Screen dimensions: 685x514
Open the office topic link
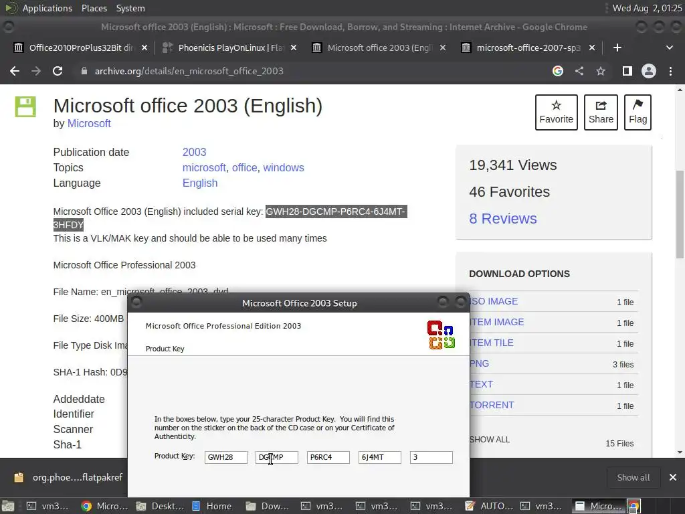(244, 167)
